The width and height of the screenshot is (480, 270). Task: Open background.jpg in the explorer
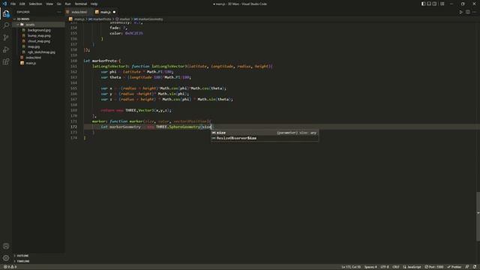[x=39, y=30]
